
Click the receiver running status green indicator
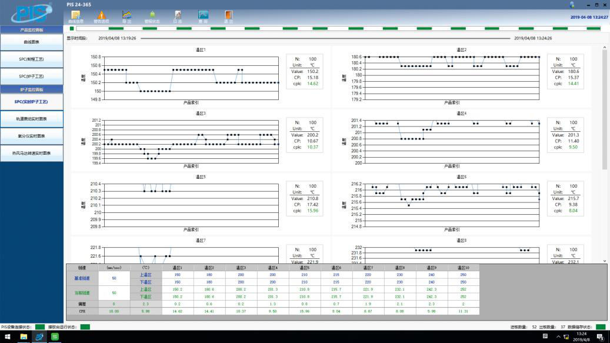[x=85, y=327]
